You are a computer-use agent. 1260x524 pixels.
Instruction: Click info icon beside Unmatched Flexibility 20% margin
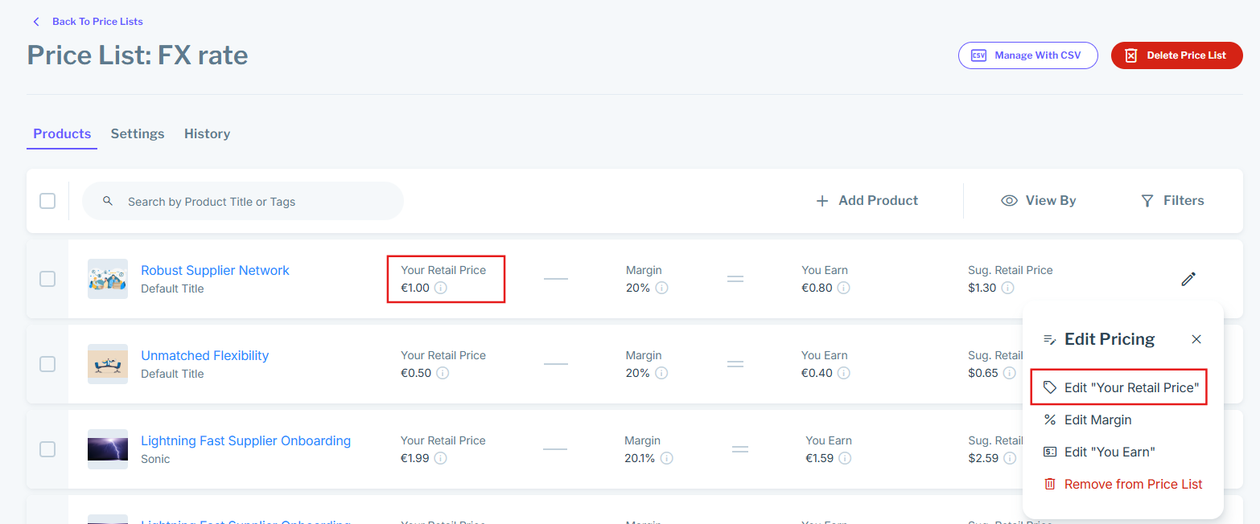coord(661,373)
